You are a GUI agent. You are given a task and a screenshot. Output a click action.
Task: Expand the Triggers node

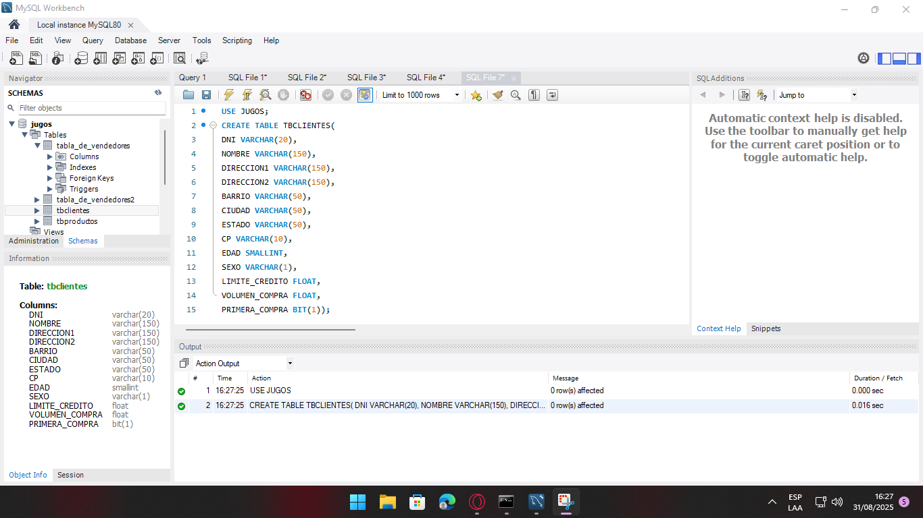50,189
